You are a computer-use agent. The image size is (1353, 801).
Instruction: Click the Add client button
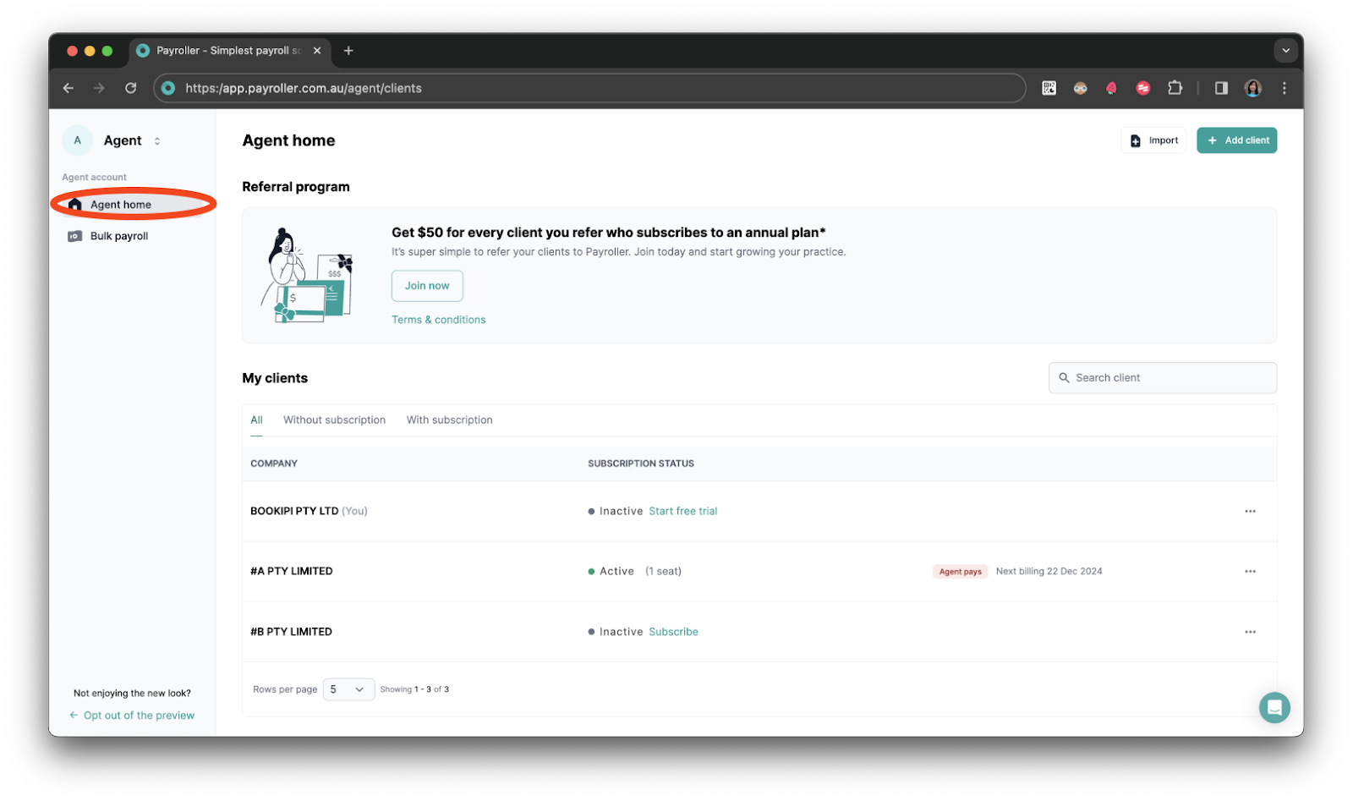(1236, 140)
